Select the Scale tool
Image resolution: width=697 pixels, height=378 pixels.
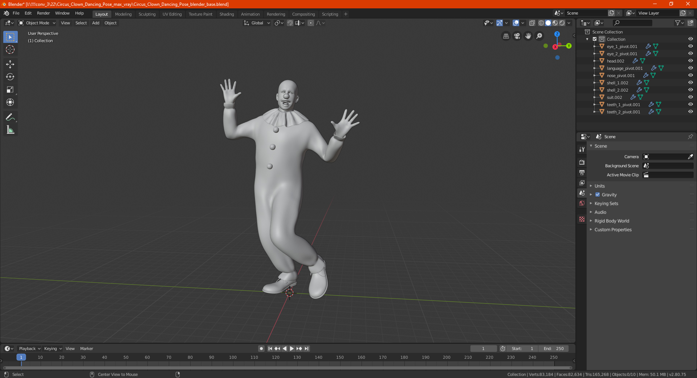pos(10,90)
